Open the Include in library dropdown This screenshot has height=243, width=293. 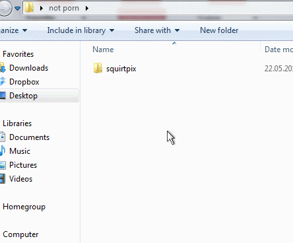tap(81, 30)
